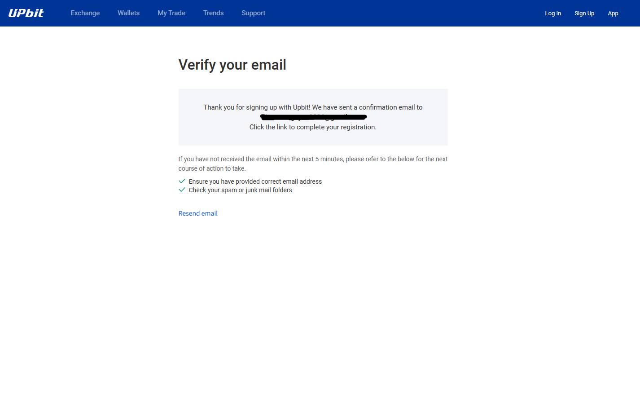Click the Resend email link
Image resolution: width=640 pixels, height=398 pixels.
tap(198, 213)
